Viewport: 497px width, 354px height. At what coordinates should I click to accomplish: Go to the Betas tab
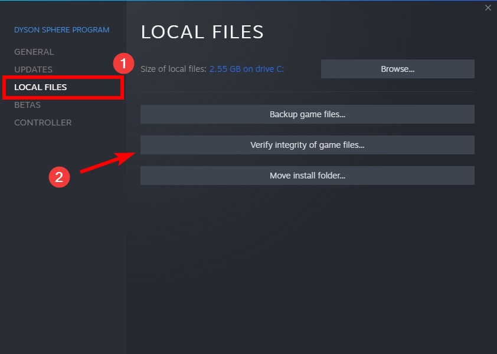pos(27,105)
